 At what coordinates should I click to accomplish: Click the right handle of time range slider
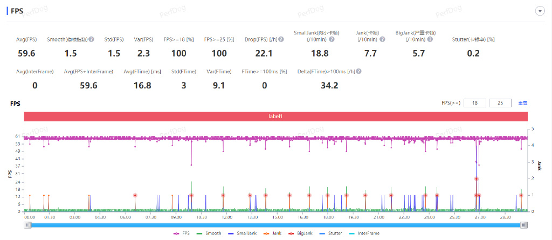(x=524, y=225)
